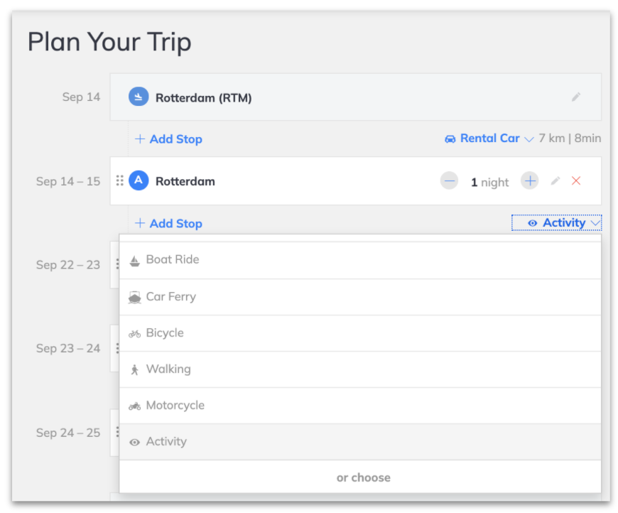Choose Boat Ride from the list
This screenshot has width=618, height=513.
pos(360,260)
